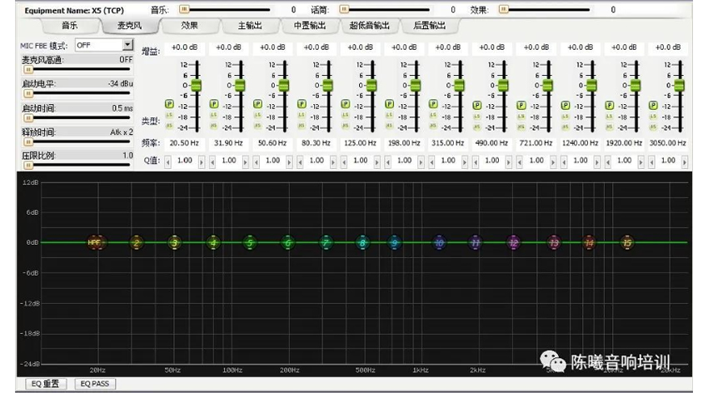Switch to the 超低音输出 tab
The height and width of the screenshot is (393, 708).
coord(369,26)
